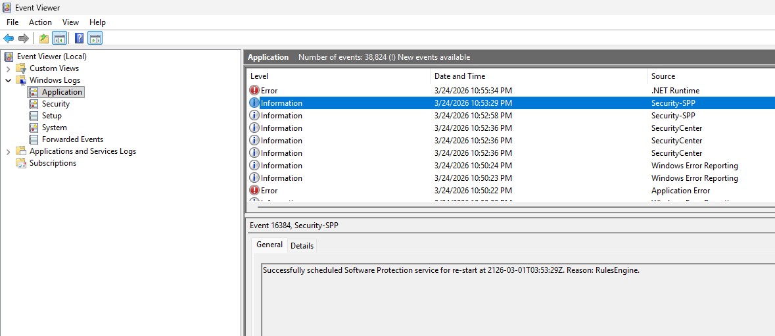Click the info icon on the 10:52:58 PM row
Screen dimensions: 775x336
coord(254,116)
